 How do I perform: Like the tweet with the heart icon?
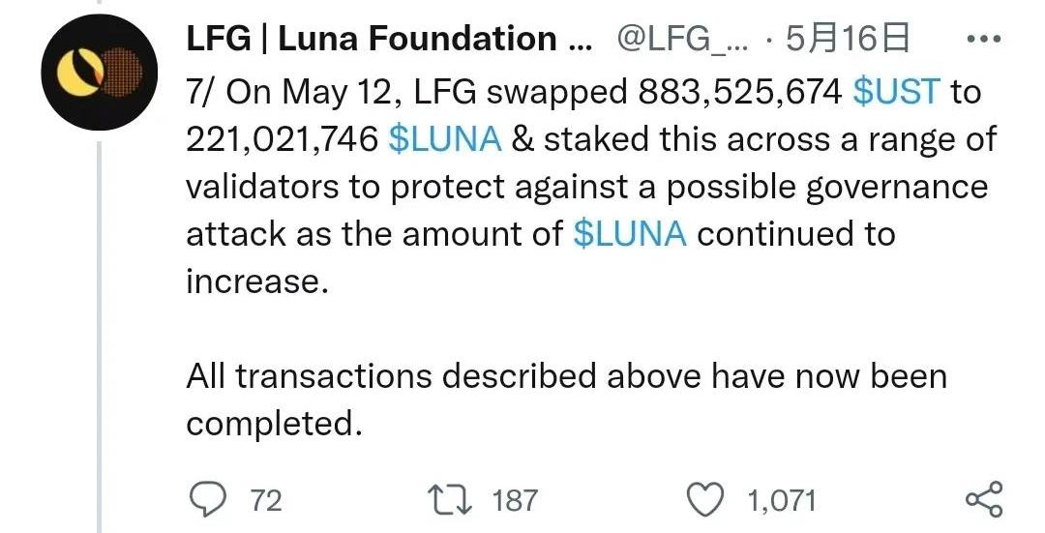click(x=706, y=499)
